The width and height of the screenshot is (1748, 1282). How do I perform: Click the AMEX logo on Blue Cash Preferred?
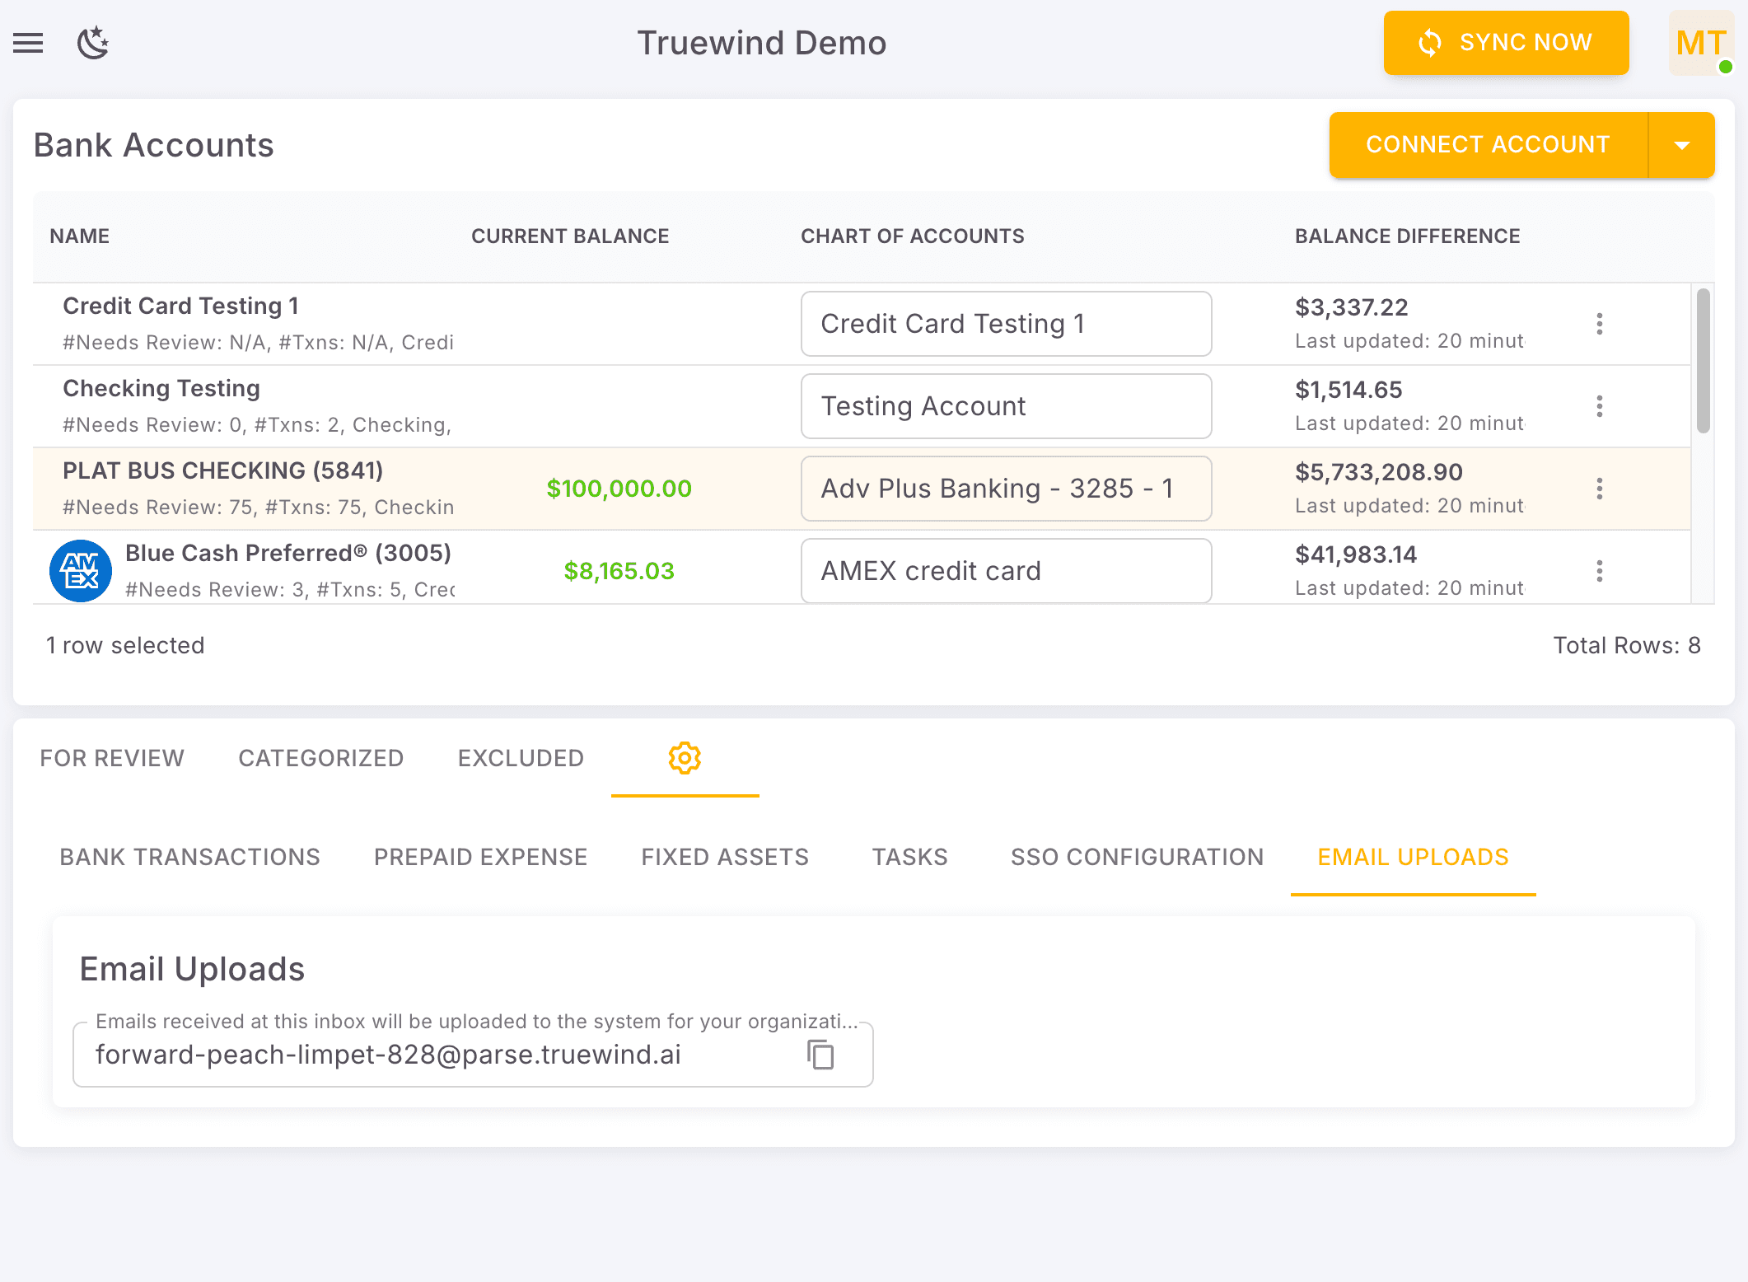(80, 570)
